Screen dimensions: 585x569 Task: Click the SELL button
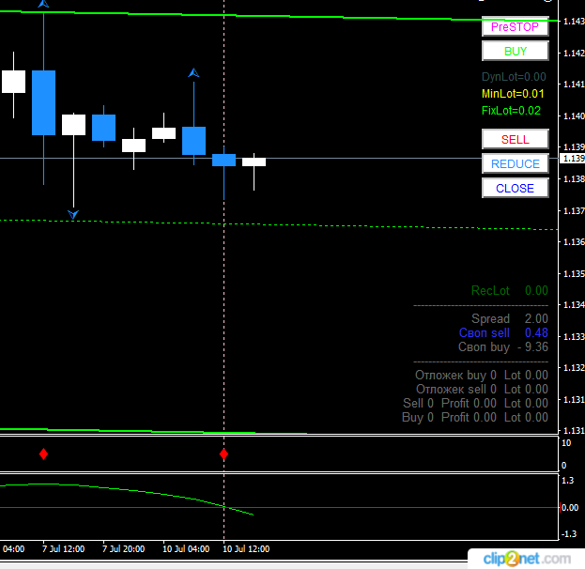click(516, 140)
